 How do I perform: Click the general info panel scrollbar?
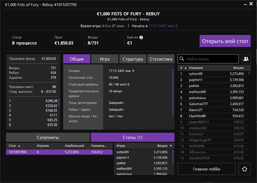173,93
